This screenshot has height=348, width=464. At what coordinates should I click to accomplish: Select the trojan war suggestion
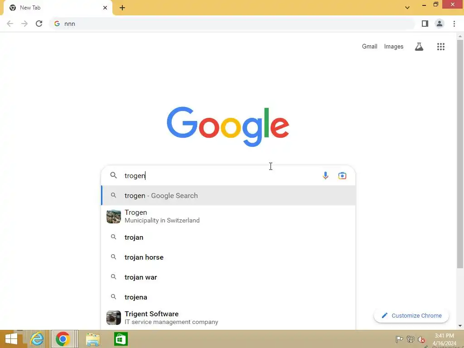pyautogui.click(x=228, y=277)
